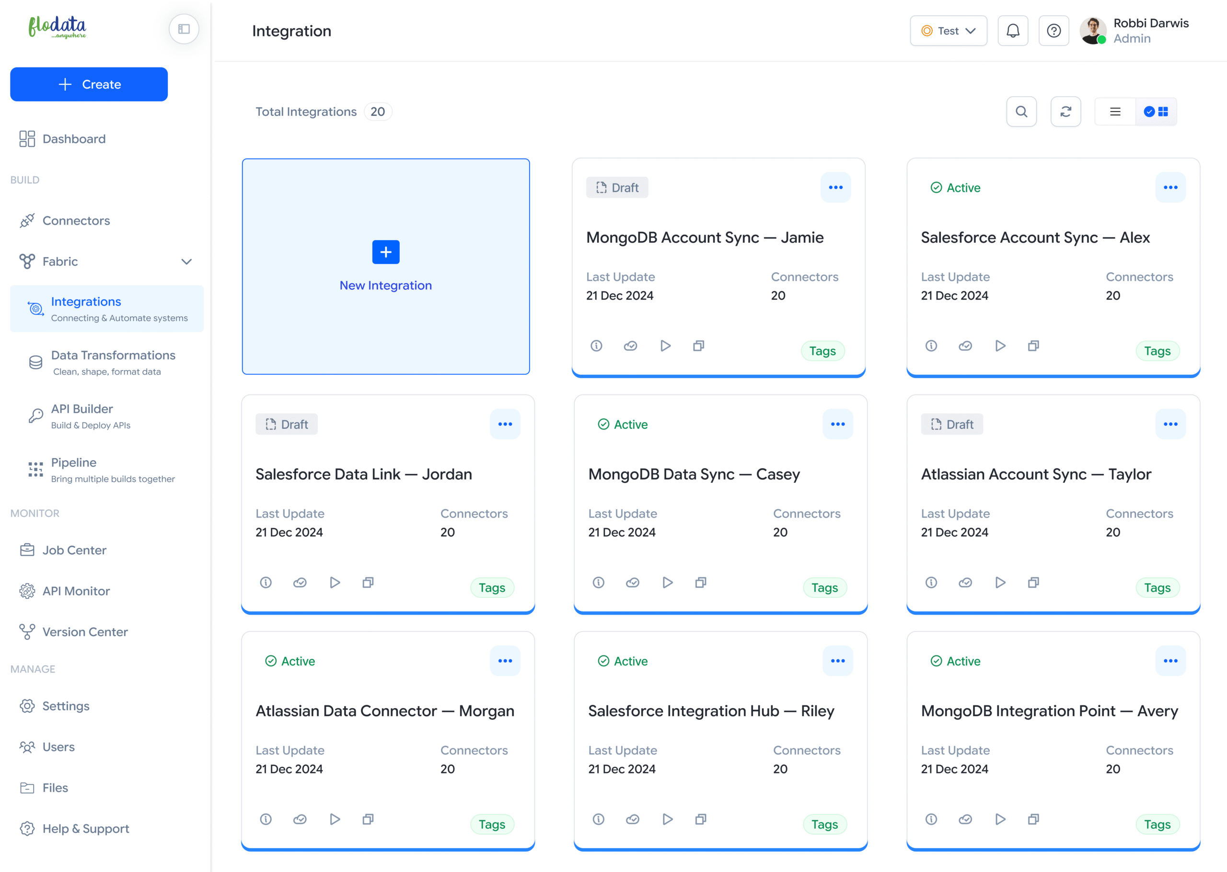Viewport: 1227px width, 872px height.
Task: Expand the Fabric menu chevron
Action: click(186, 262)
